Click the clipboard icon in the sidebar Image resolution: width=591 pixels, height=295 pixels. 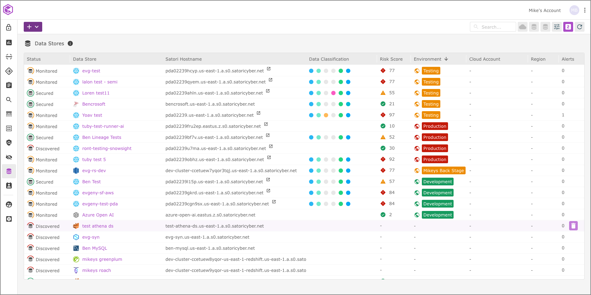(9, 85)
